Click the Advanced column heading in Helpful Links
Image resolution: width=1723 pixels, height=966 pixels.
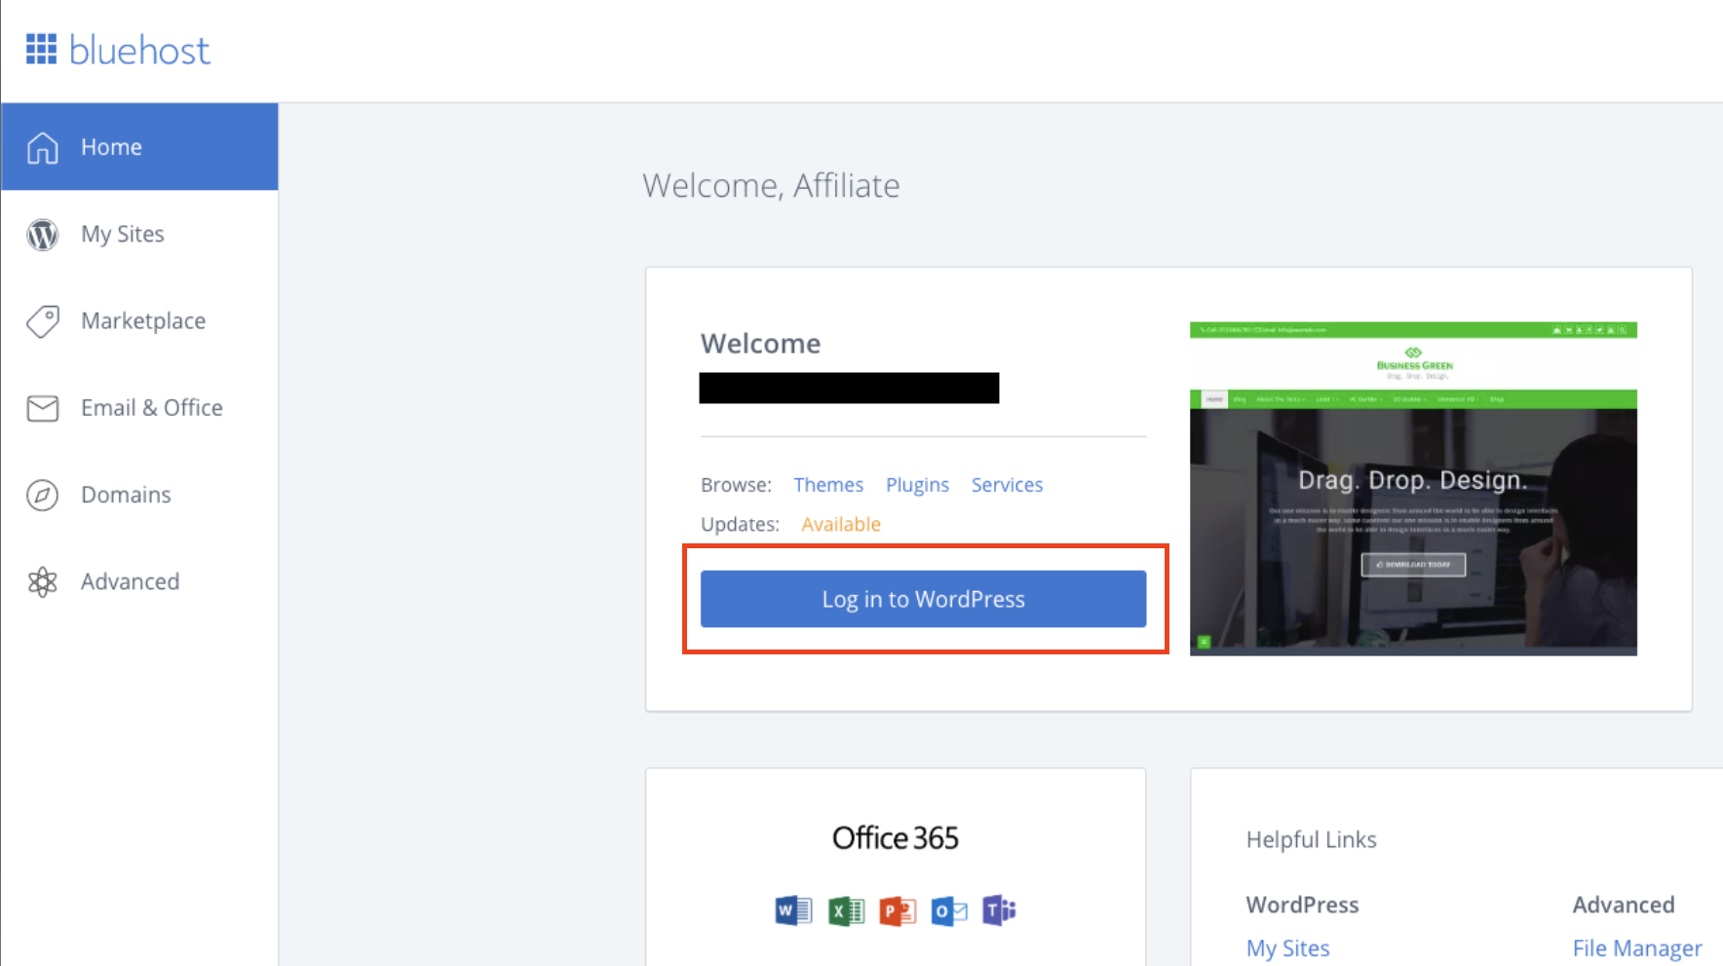point(1624,905)
